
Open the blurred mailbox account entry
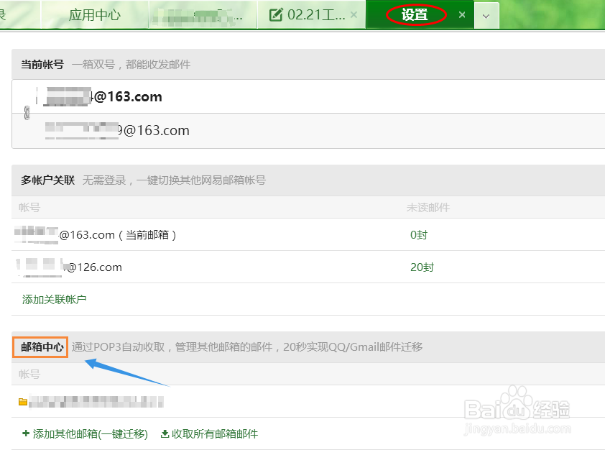point(96,401)
